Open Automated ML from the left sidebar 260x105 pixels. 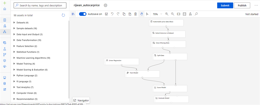click(5, 26)
